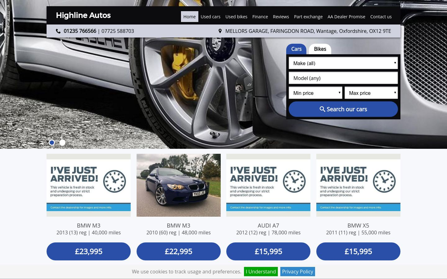Click the 2013 (13) reg | 40,000 miles text
The width and height of the screenshot is (447, 279).
point(88,232)
